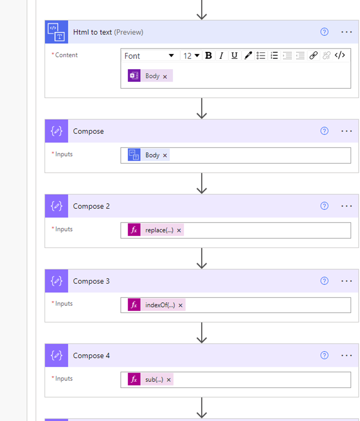
Task: Open the Html to text ellipsis menu
Action: pos(346,32)
